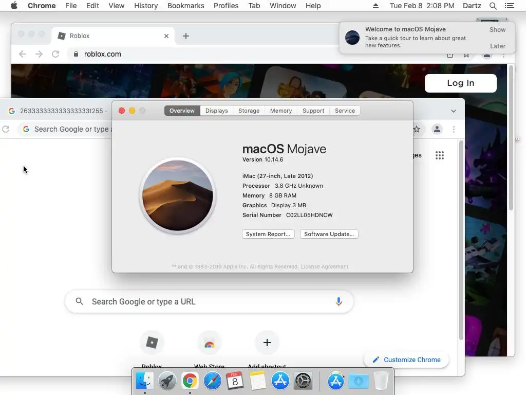Open the Google apps grid
Viewport: 526px width, 395px height.
440,155
